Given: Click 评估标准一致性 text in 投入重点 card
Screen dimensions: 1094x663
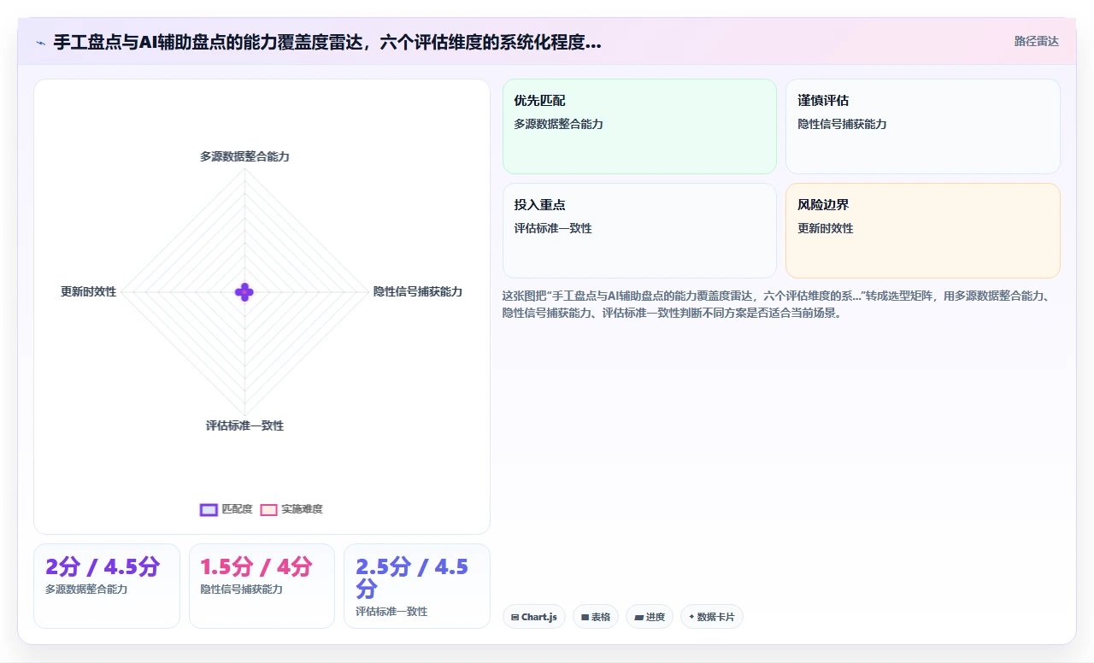Looking at the screenshot, I should tap(553, 228).
